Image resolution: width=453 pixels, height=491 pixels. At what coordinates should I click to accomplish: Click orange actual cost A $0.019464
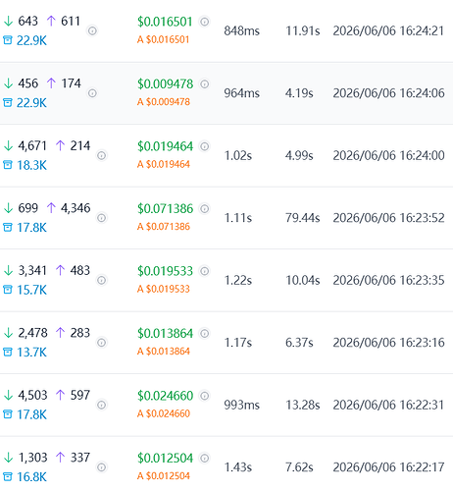[164, 164]
